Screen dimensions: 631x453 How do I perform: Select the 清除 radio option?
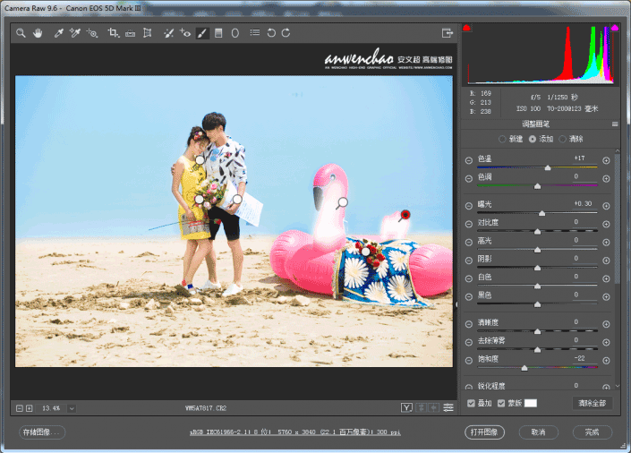[x=571, y=139]
